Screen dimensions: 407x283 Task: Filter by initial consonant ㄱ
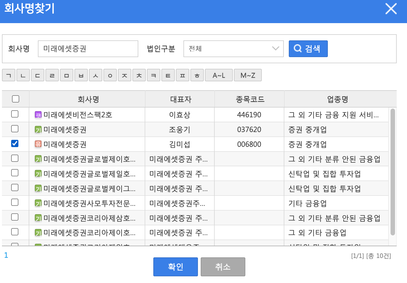[x=9, y=75]
